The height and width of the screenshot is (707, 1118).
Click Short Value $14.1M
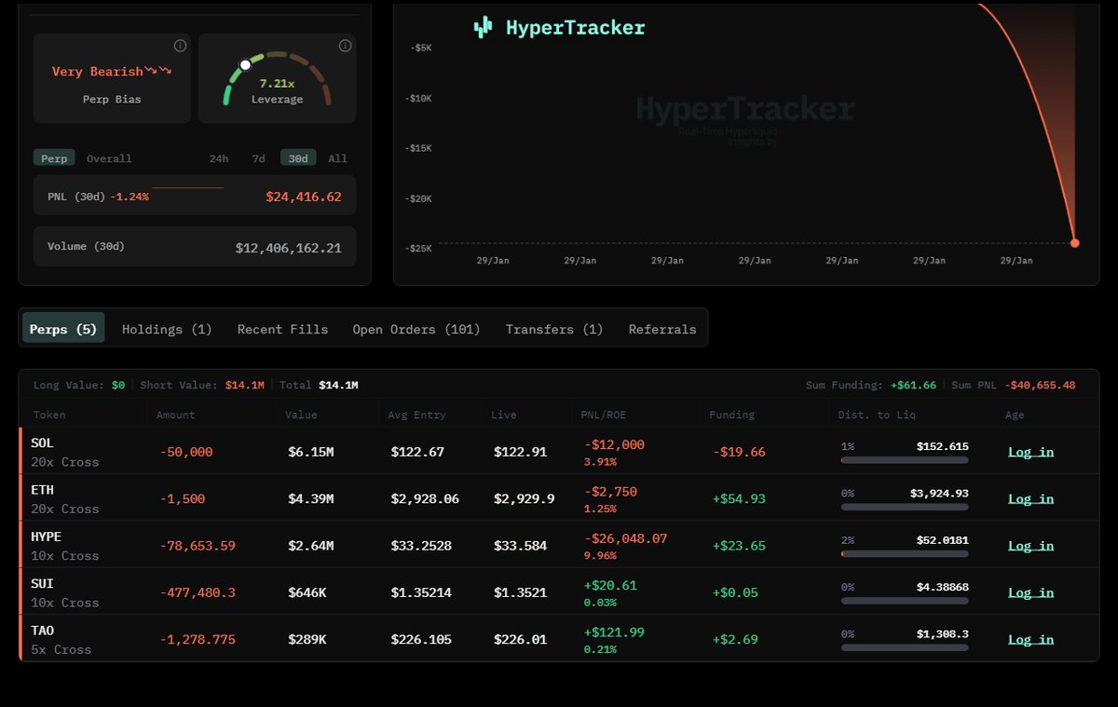(245, 385)
